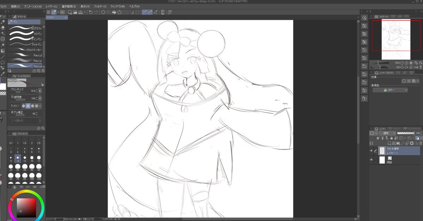Select the Eraser tool
Image resolution: width=423 pixels, height=221 pixels.
click(3, 27)
